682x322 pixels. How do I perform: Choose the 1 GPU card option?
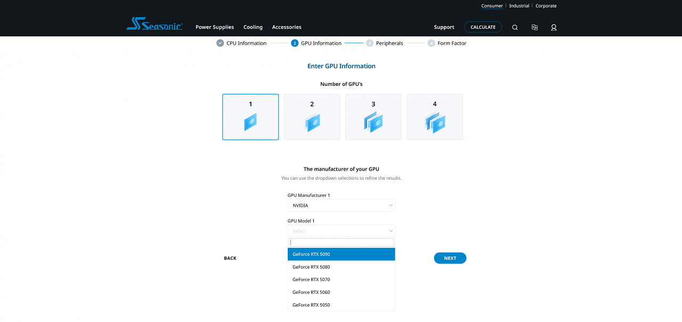pos(250,117)
